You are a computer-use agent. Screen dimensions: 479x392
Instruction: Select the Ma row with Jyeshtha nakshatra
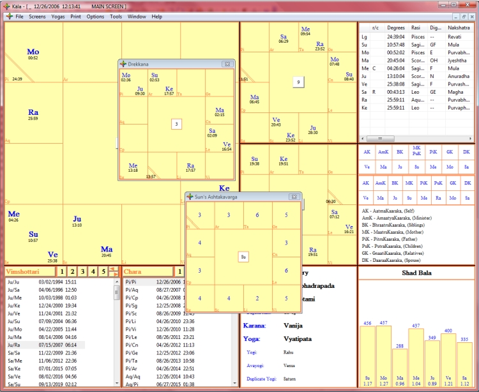click(416, 61)
